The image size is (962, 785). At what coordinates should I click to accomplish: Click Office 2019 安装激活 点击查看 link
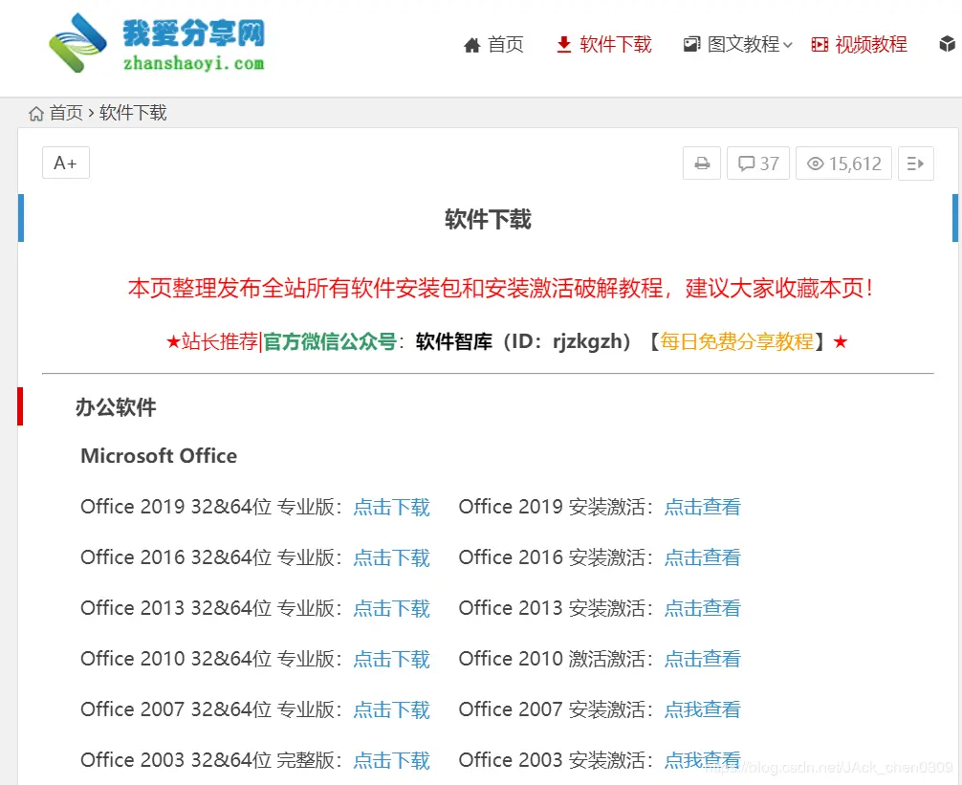coord(703,507)
